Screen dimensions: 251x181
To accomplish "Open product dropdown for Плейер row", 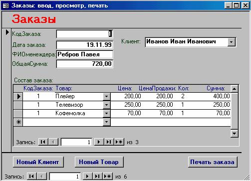I will pos(106,96).
